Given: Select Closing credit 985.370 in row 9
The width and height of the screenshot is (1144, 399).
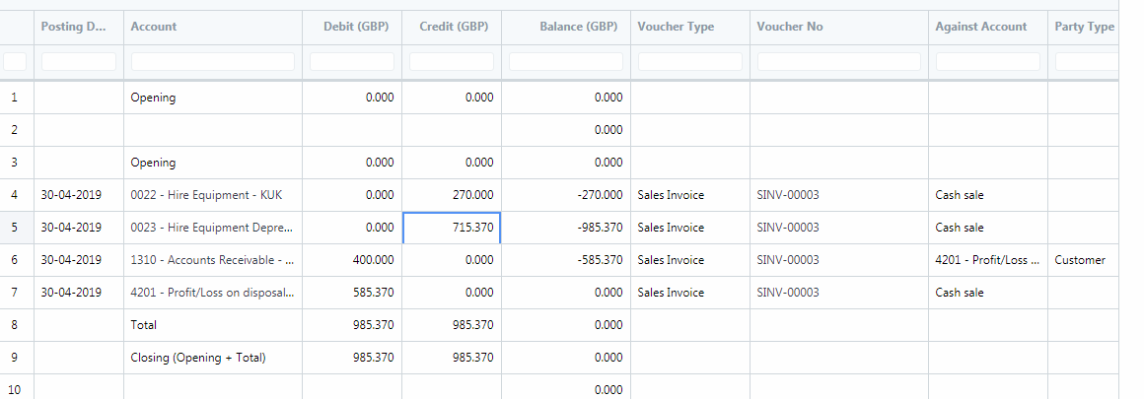Looking at the screenshot, I should pos(452,358).
